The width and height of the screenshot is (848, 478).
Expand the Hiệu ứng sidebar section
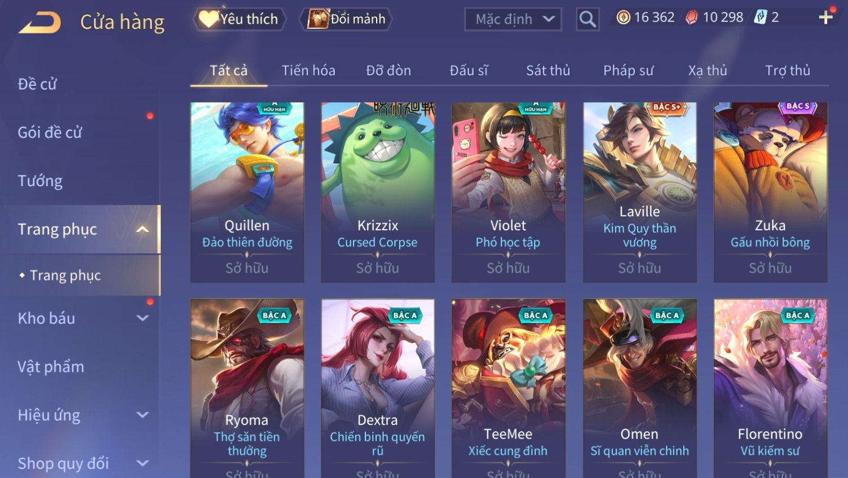143,415
